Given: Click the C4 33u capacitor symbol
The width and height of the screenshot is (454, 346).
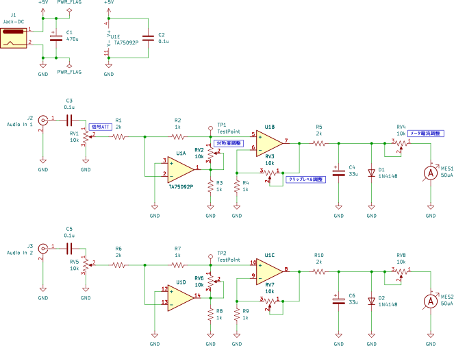Looking at the screenshot, I should (338, 173).
